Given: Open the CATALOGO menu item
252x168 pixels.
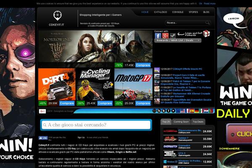Looking at the screenshot, I should click(x=160, y=12).
